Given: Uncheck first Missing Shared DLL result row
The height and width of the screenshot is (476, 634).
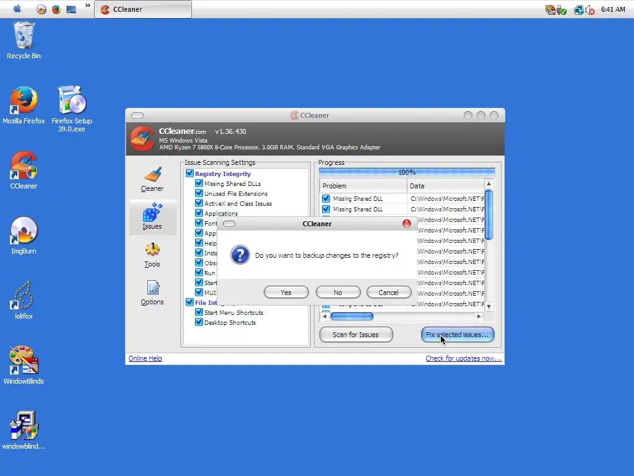Looking at the screenshot, I should [x=326, y=198].
